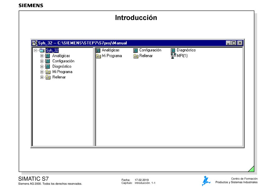Click the Diagnóstico station icon in tree
The width and height of the screenshot is (271, 187).
48,66
